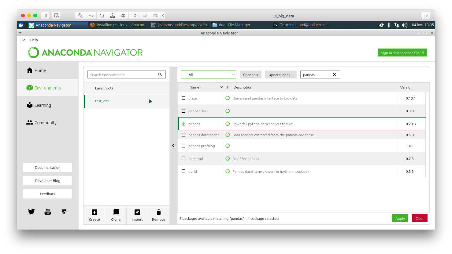Click the status circle icon for pandasql
This screenshot has height=254, width=452.
point(228,158)
